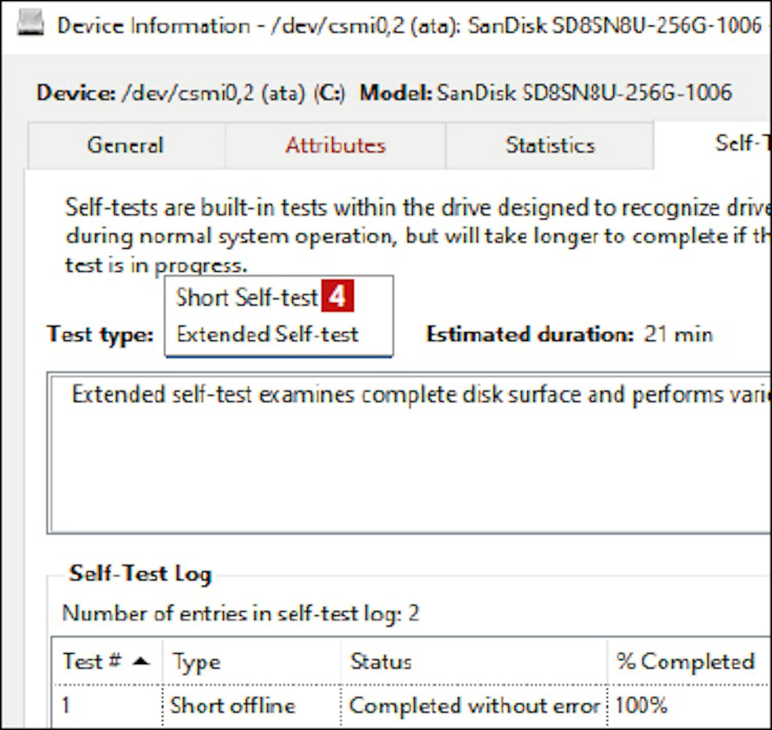Select the Short offline log entry
The image size is (772, 730).
tap(233, 706)
